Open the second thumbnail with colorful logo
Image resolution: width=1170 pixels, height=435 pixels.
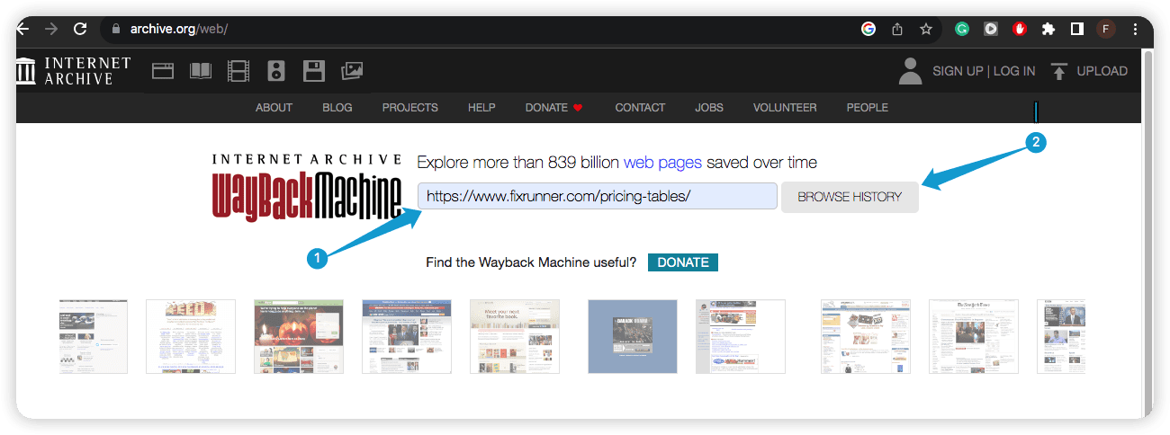click(x=191, y=336)
